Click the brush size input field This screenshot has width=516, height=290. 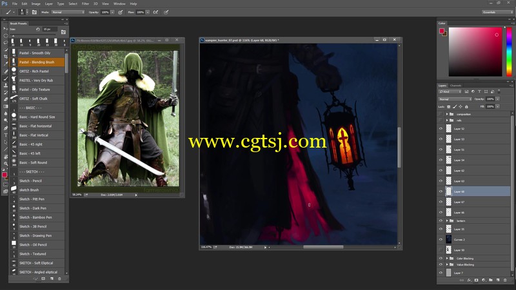(50, 29)
